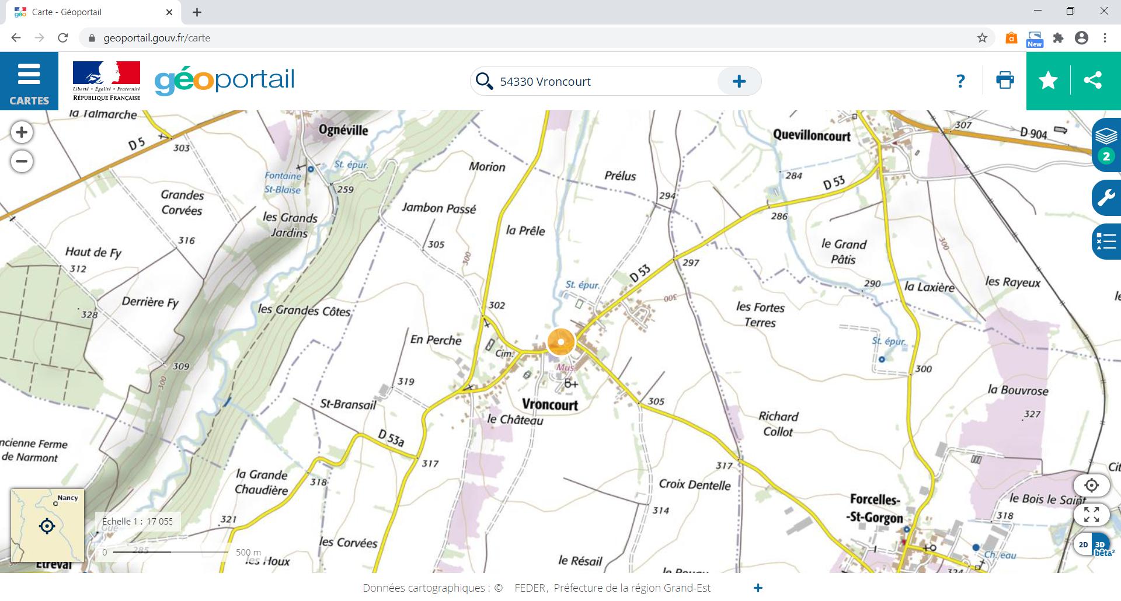Open the CARTES hamburger menu
The width and height of the screenshot is (1121, 601).
click(29, 81)
